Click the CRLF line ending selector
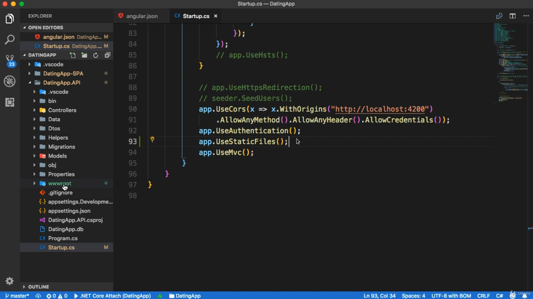Screen dimensions: 533x299 coord(483,296)
